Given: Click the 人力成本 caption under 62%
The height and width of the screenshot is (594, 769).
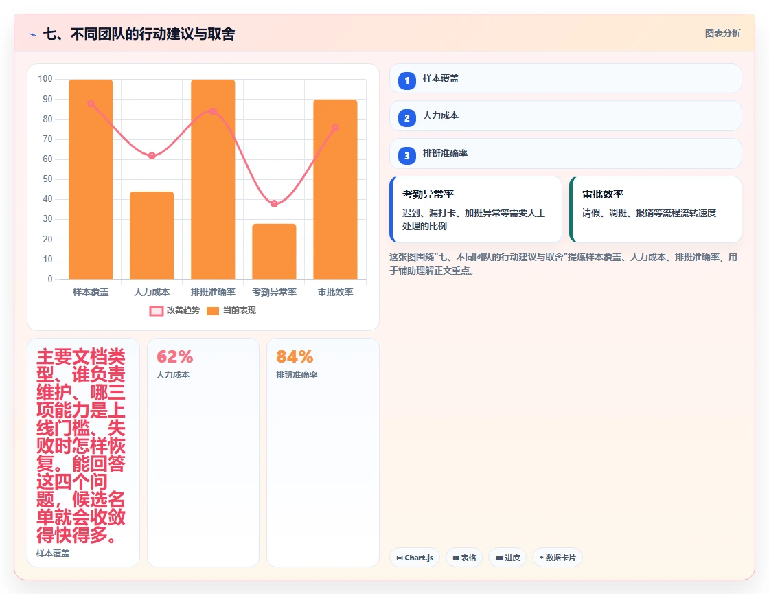Looking at the screenshot, I should pos(172,375).
